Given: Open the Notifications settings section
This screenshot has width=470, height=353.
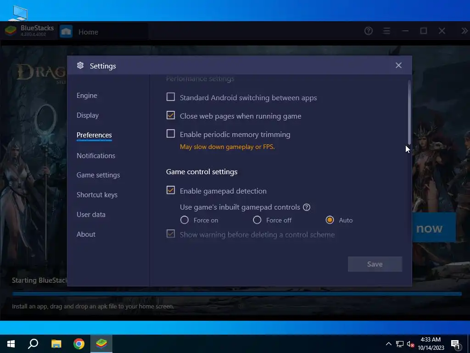Looking at the screenshot, I should coord(95,155).
